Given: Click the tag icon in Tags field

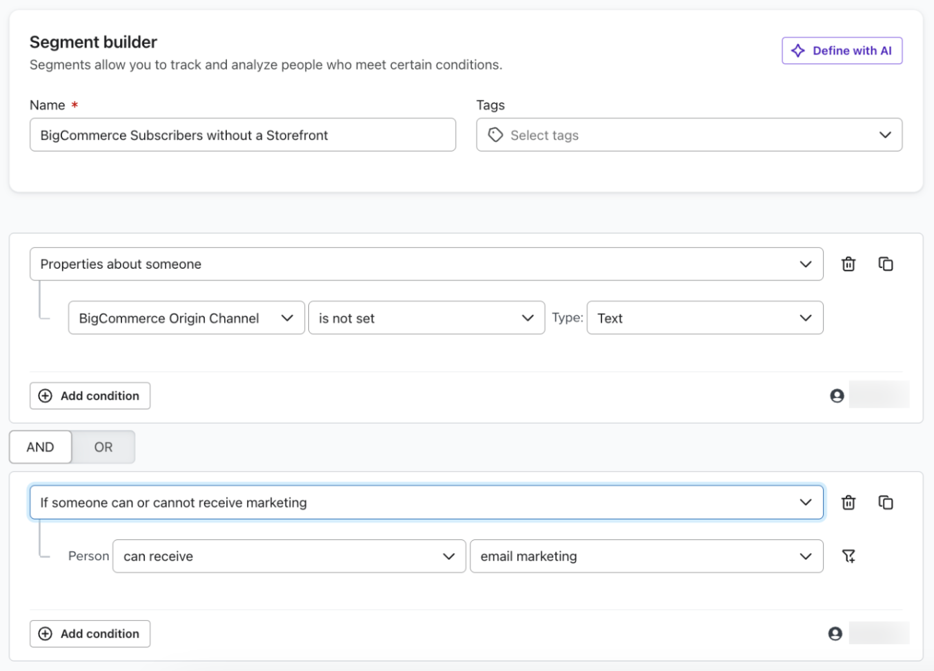Looking at the screenshot, I should coord(495,135).
